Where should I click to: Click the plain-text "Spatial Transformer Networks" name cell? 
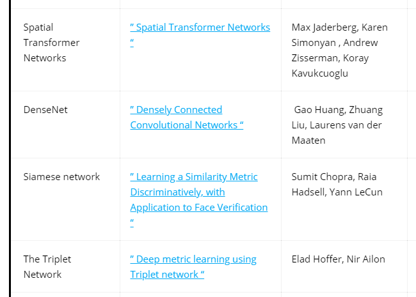click(x=51, y=43)
